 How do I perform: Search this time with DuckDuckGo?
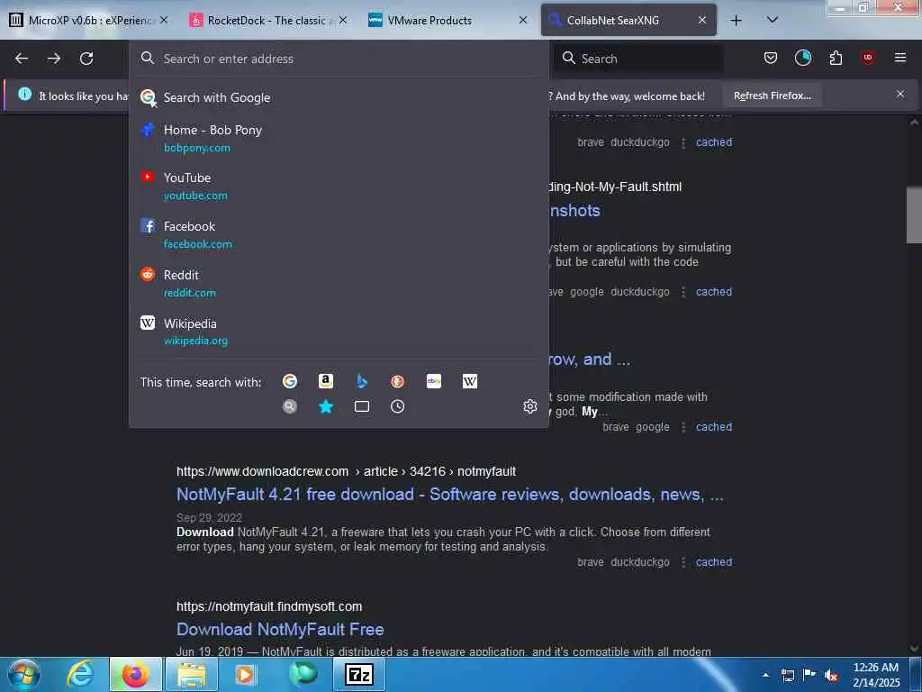[397, 381]
